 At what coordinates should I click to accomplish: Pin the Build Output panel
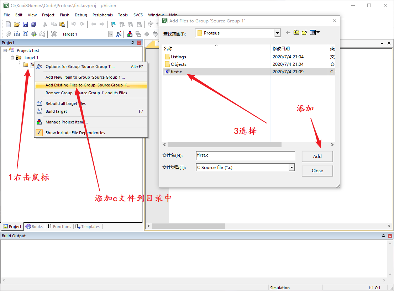click(383, 236)
